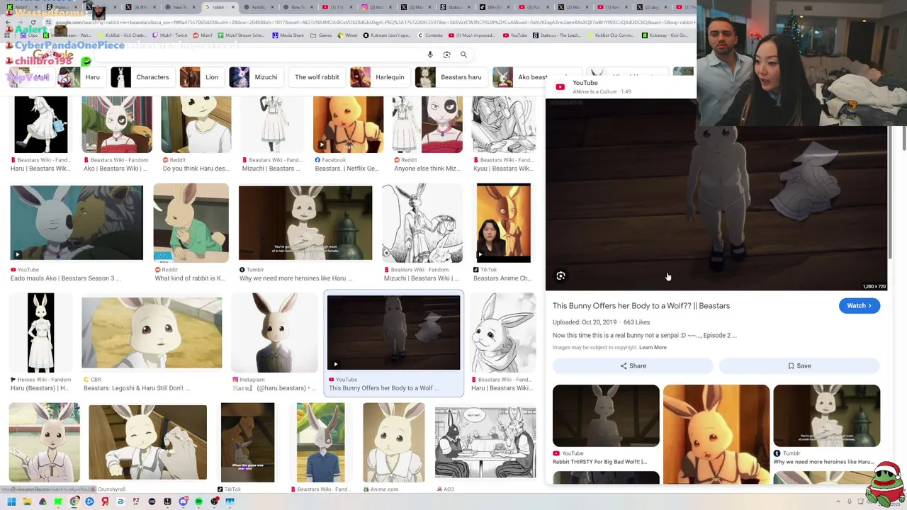Open 'Ako | Beastars Wiki' Fandom thumbnail
Screen dimensions: 907x510
tap(117, 125)
